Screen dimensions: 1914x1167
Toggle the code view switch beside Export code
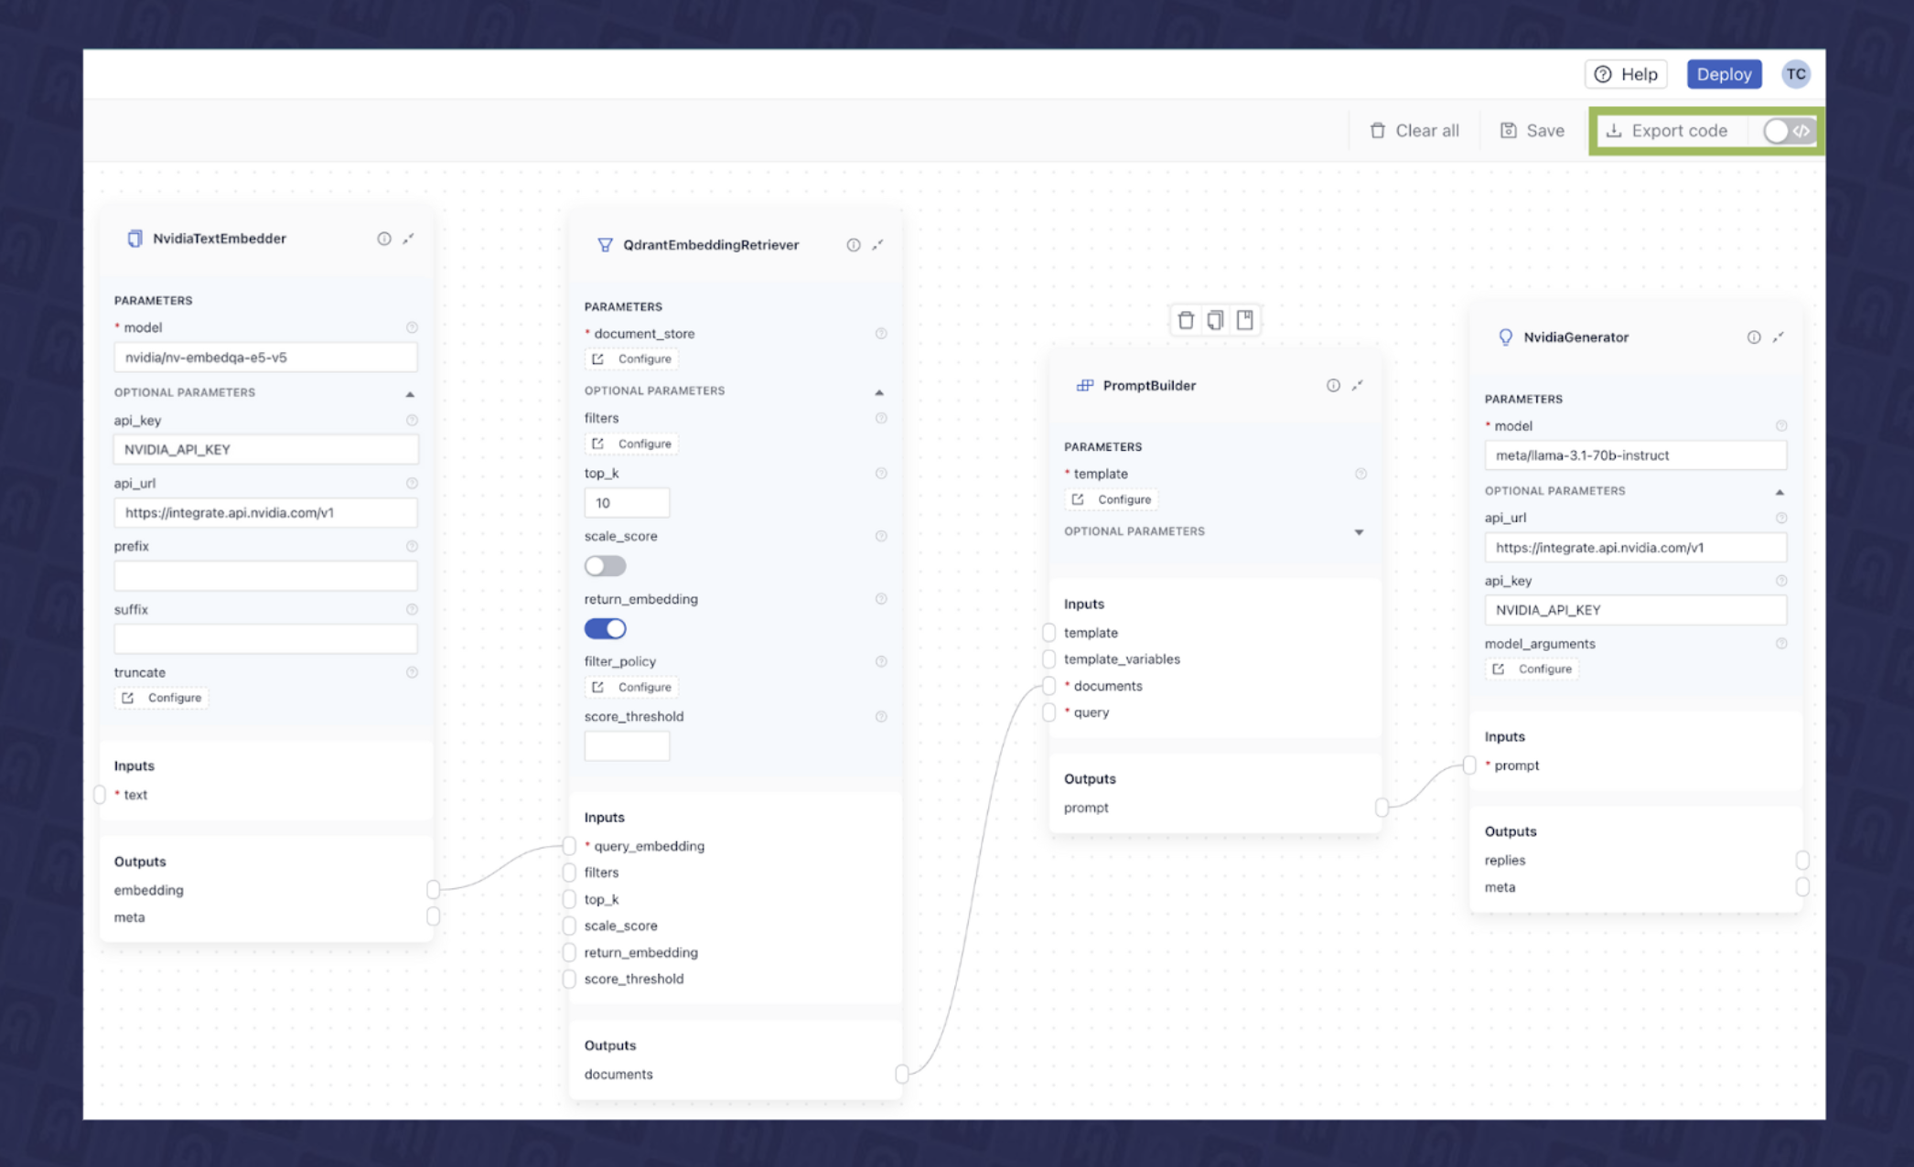[1788, 131]
